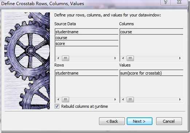Click right scroll arrow in Values list
The width and height of the screenshot is (190, 133).
point(180,99)
